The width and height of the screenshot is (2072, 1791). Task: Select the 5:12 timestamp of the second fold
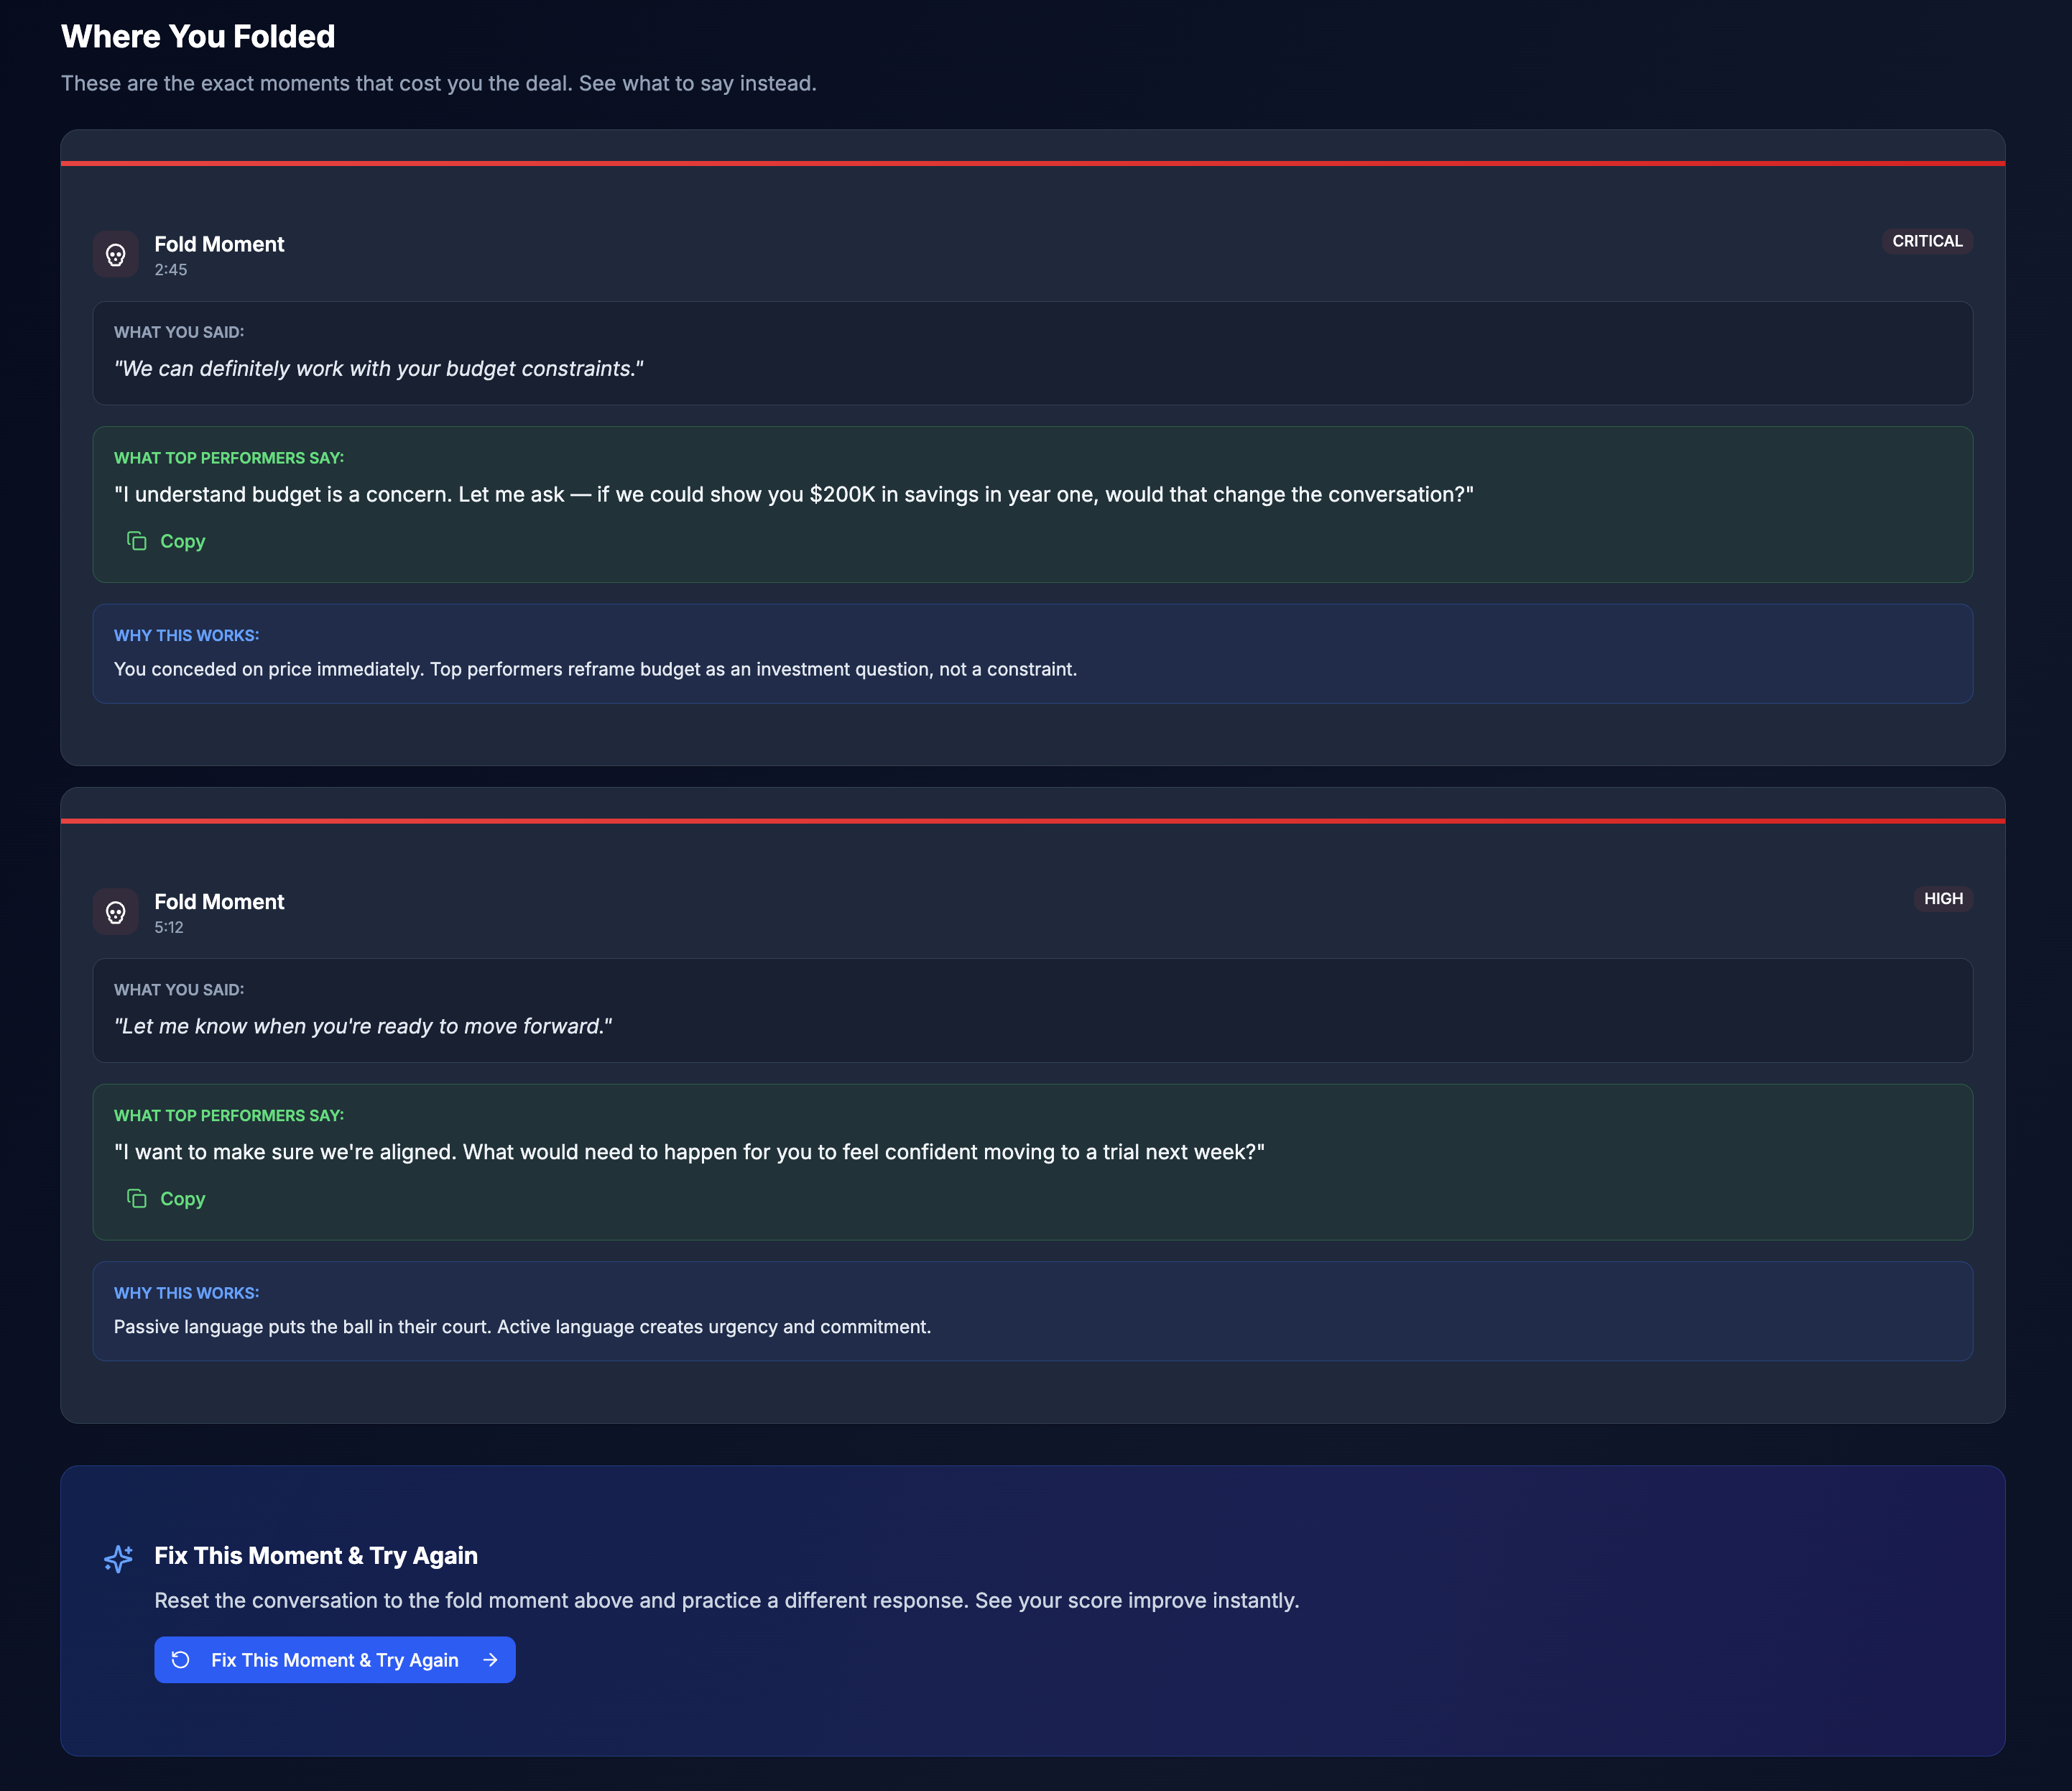click(169, 928)
